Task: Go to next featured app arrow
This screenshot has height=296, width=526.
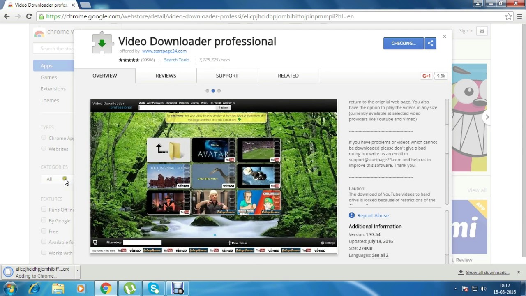Action: pyautogui.click(x=487, y=117)
